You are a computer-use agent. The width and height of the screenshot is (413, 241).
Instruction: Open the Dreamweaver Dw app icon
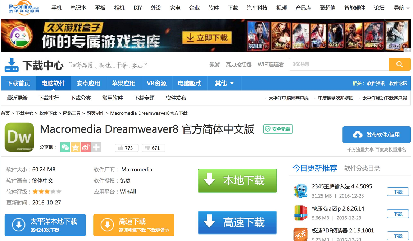pos(19,137)
